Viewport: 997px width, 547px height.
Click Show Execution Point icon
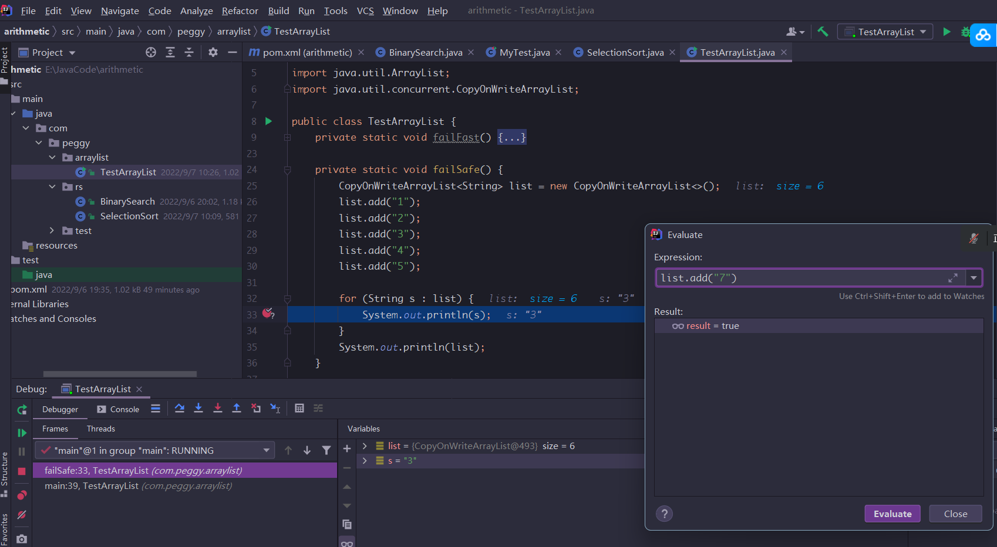tap(156, 409)
